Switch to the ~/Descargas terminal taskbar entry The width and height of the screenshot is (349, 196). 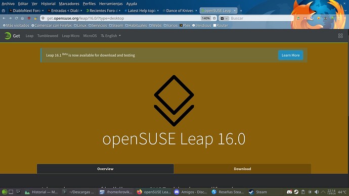point(78,192)
